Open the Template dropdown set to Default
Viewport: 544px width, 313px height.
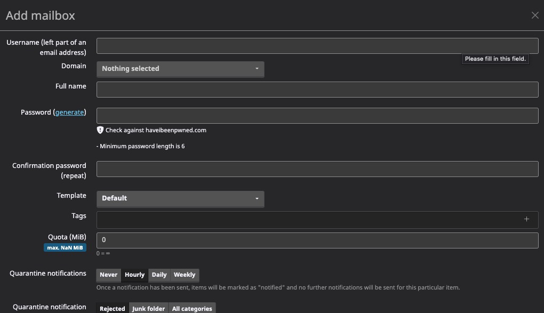pos(180,198)
